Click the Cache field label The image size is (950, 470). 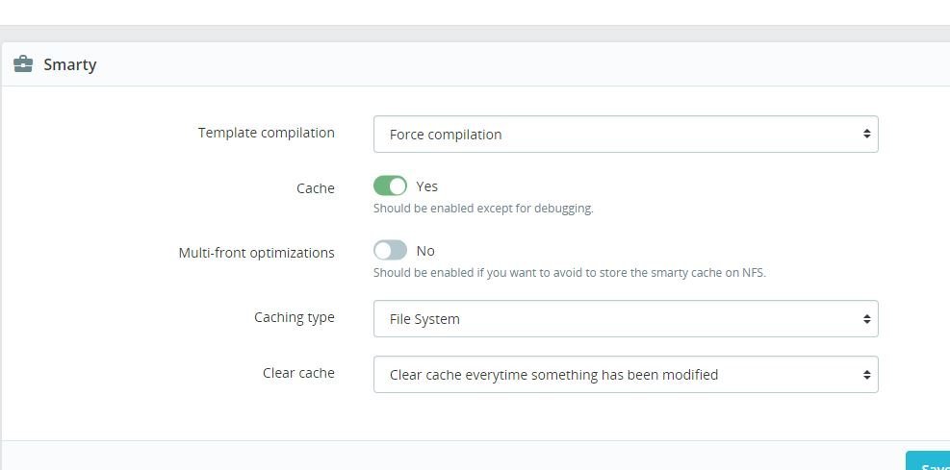pos(315,188)
